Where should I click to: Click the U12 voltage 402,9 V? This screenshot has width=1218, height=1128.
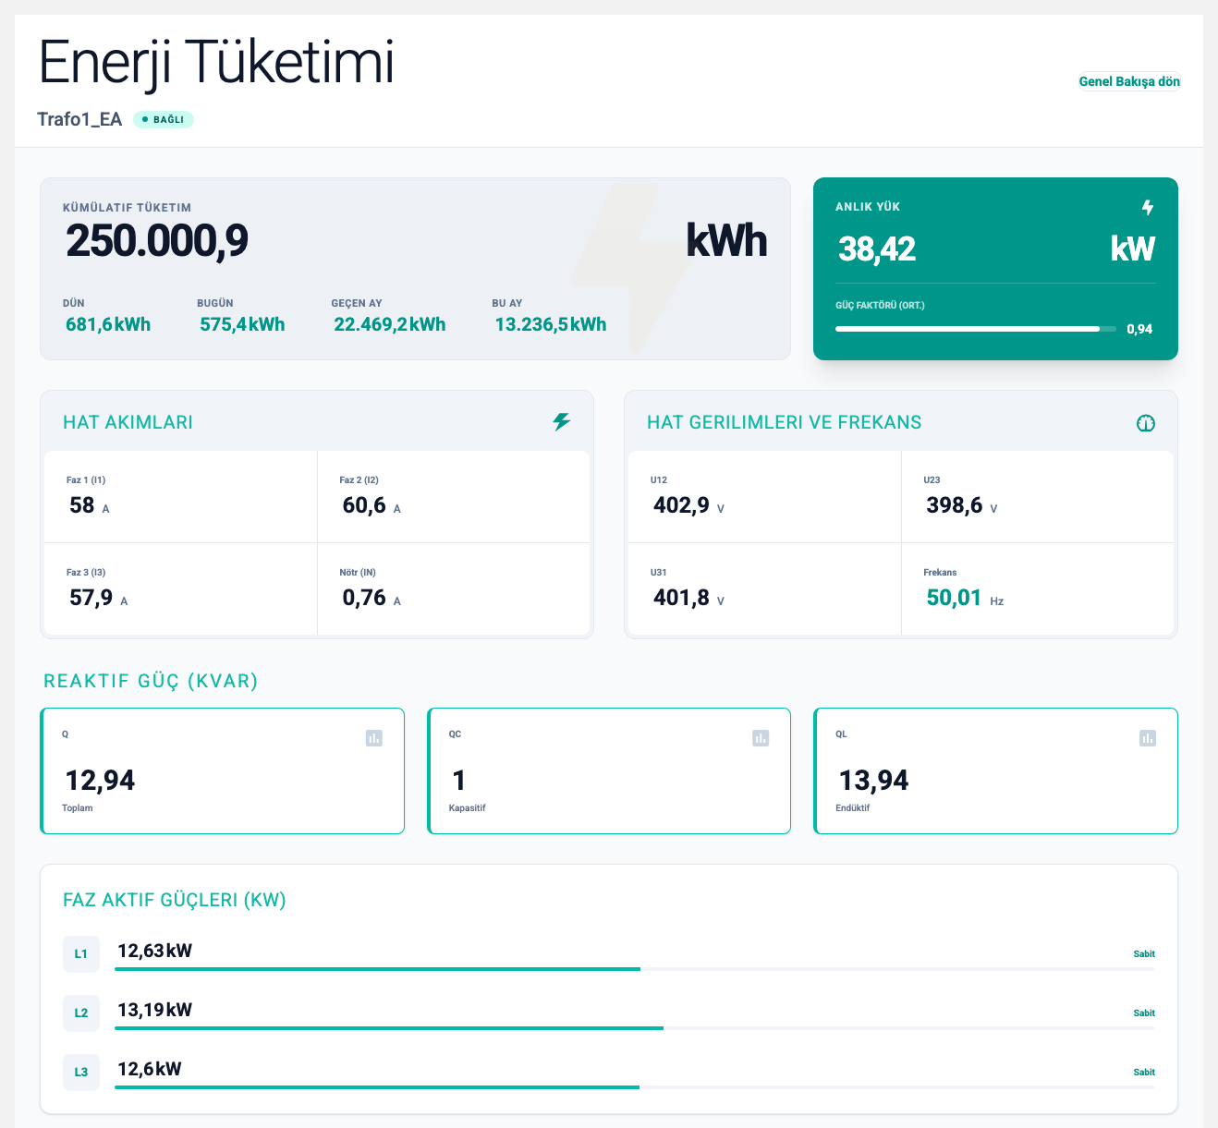688,505
